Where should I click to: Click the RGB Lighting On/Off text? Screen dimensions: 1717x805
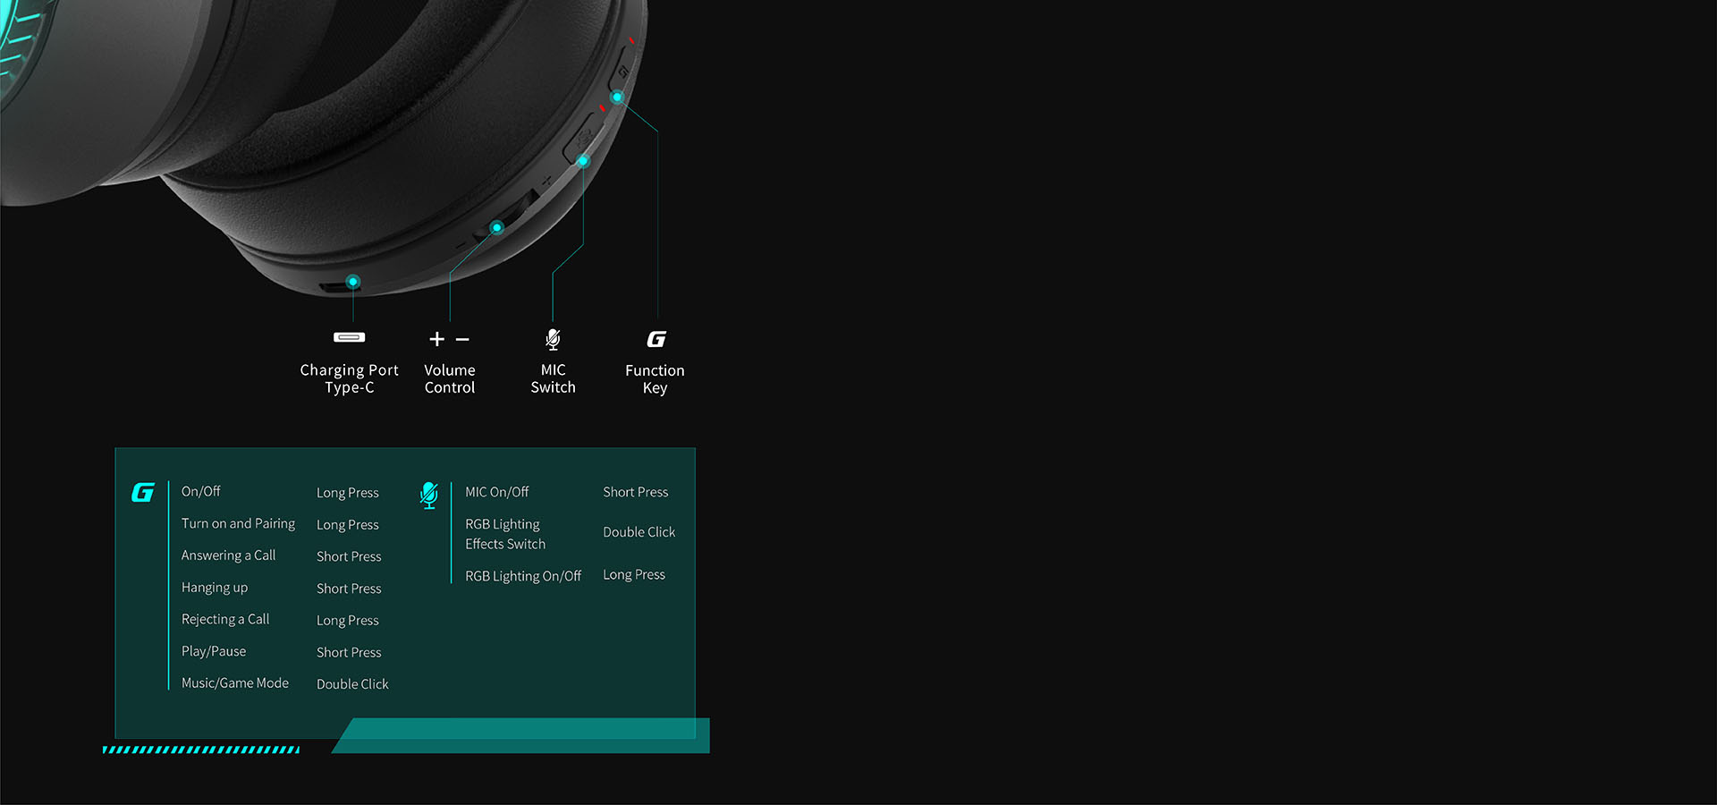click(x=523, y=576)
